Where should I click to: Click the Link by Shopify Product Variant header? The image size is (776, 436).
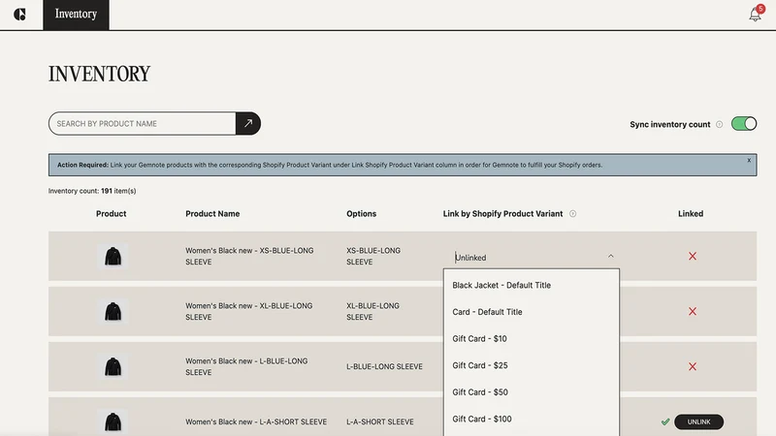[x=502, y=213]
